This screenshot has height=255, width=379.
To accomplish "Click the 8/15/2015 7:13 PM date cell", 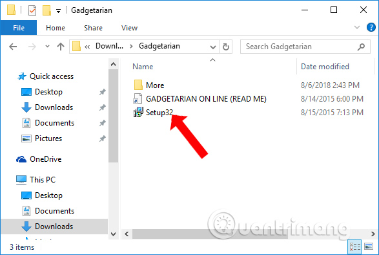I will click(x=332, y=112).
